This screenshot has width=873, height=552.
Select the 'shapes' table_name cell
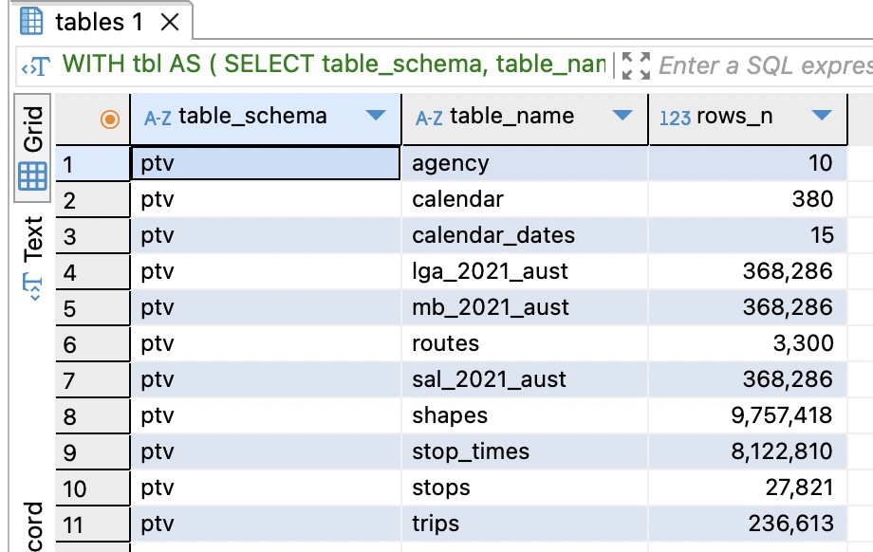[525, 416]
